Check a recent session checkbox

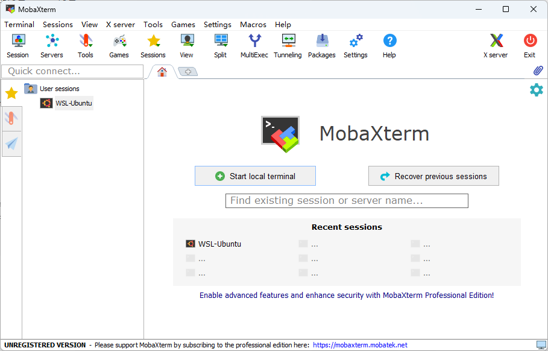tap(303, 244)
